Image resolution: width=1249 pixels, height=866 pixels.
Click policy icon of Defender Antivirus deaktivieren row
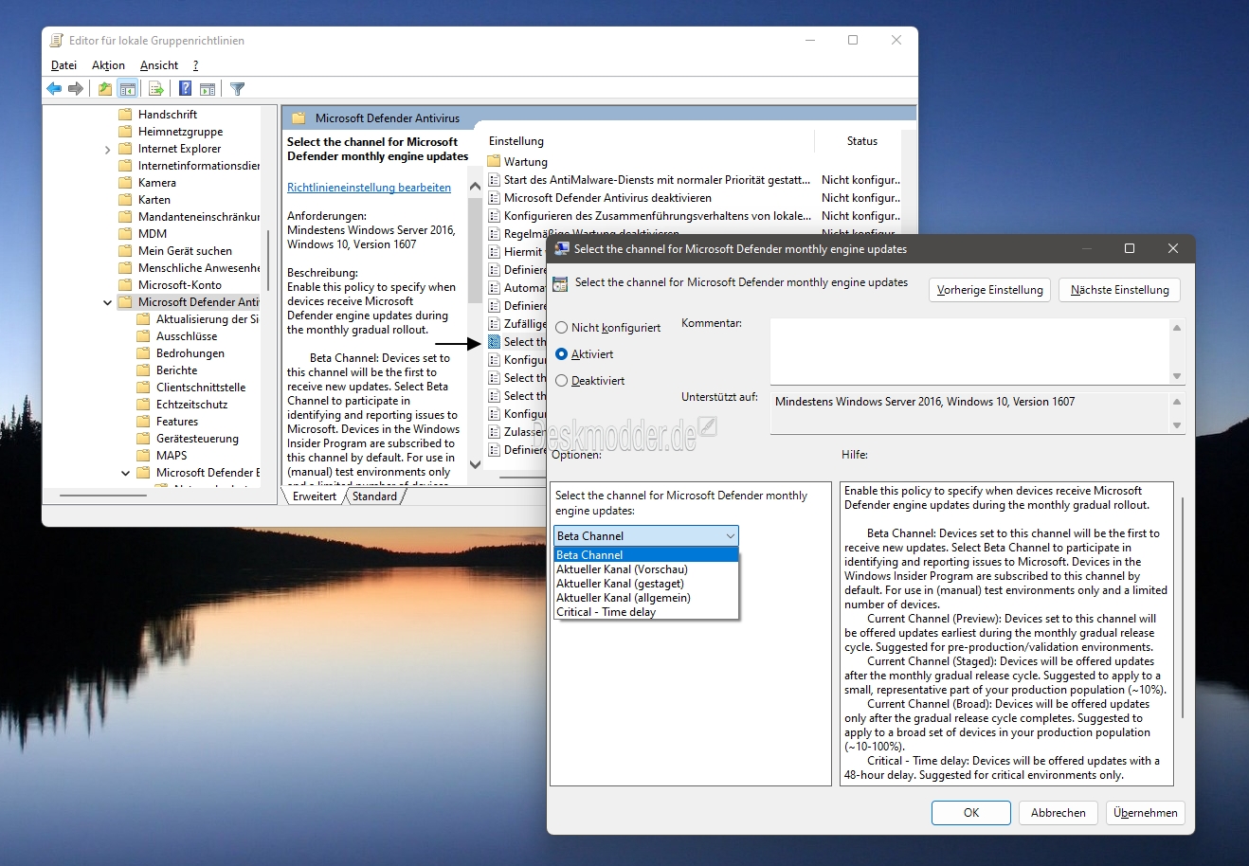pos(494,198)
